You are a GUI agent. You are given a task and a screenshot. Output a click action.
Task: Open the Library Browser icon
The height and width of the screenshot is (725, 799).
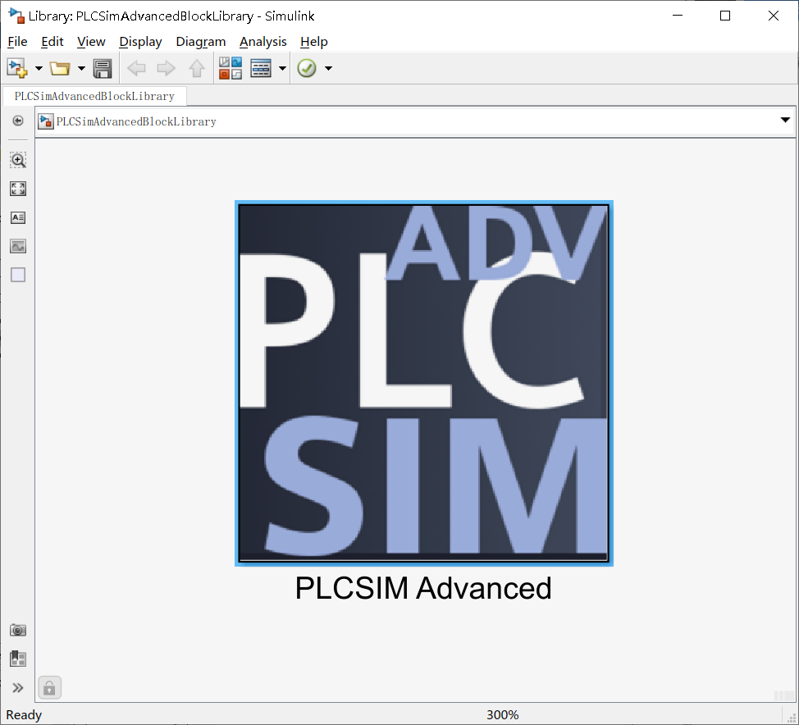231,68
